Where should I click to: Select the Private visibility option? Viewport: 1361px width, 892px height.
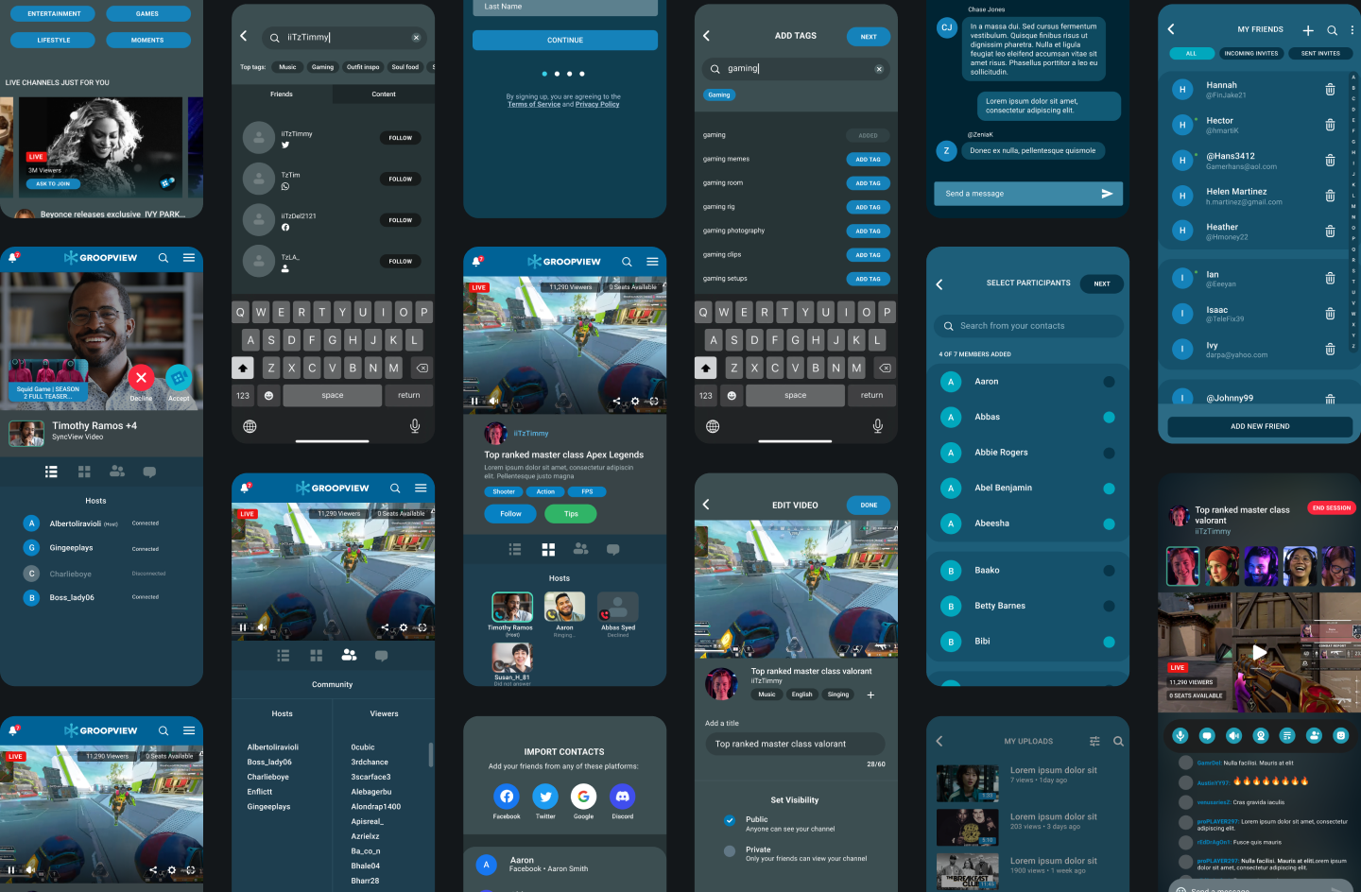click(730, 850)
